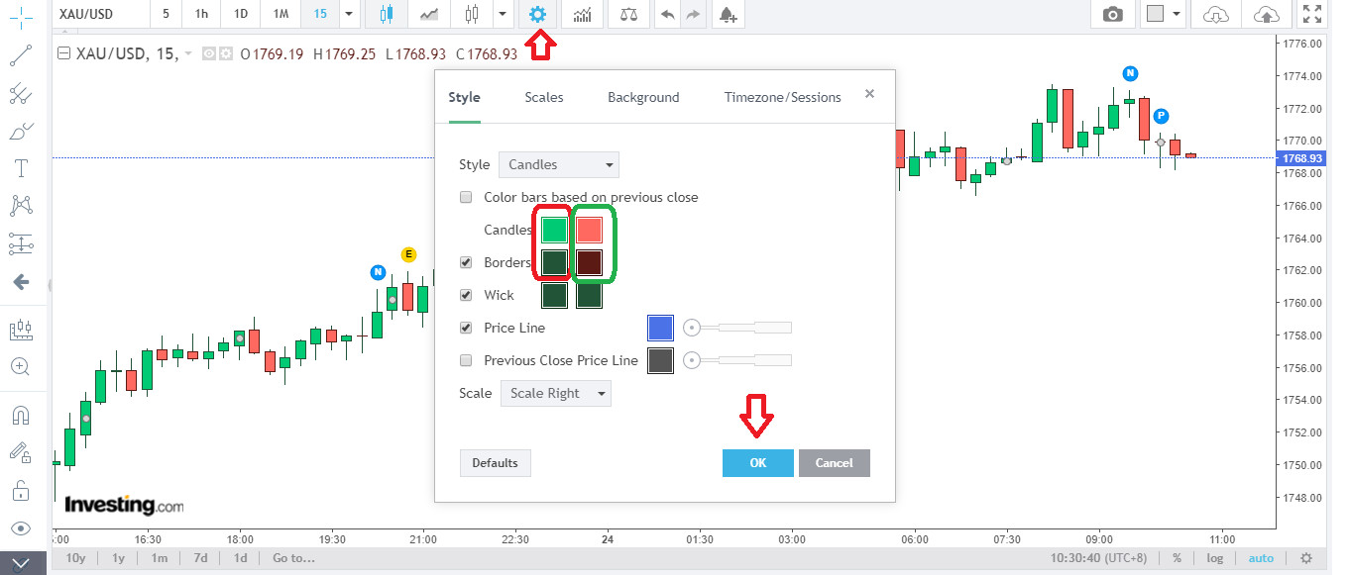Select the 5 minute interval
The height and width of the screenshot is (575, 1349).
[x=166, y=14]
